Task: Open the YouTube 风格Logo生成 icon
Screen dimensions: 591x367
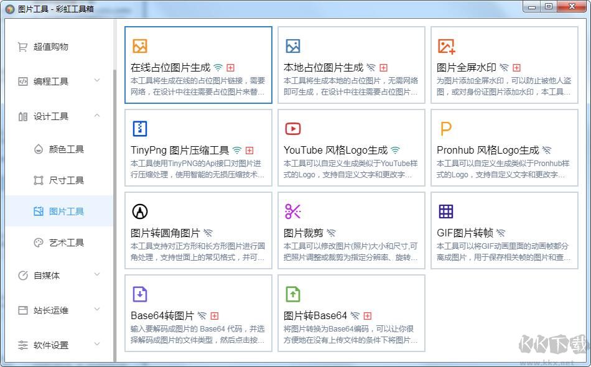Action: tap(293, 129)
